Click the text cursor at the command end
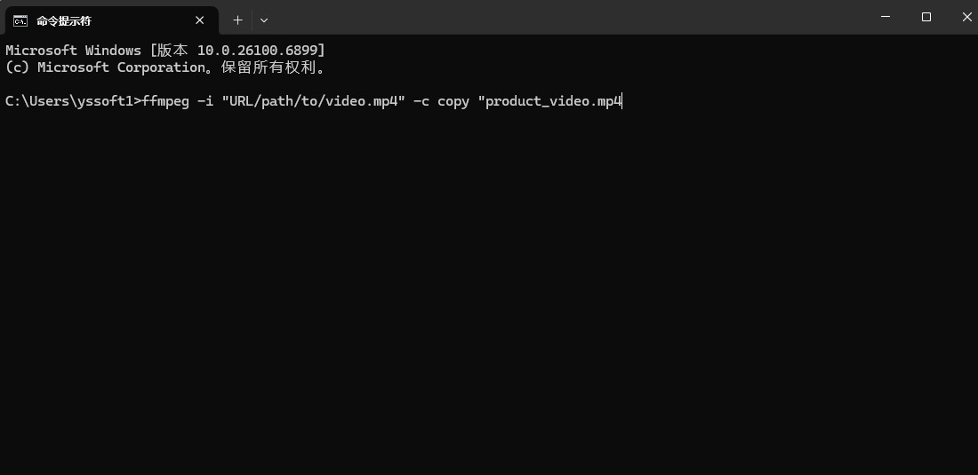This screenshot has width=978, height=475. [623, 101]
